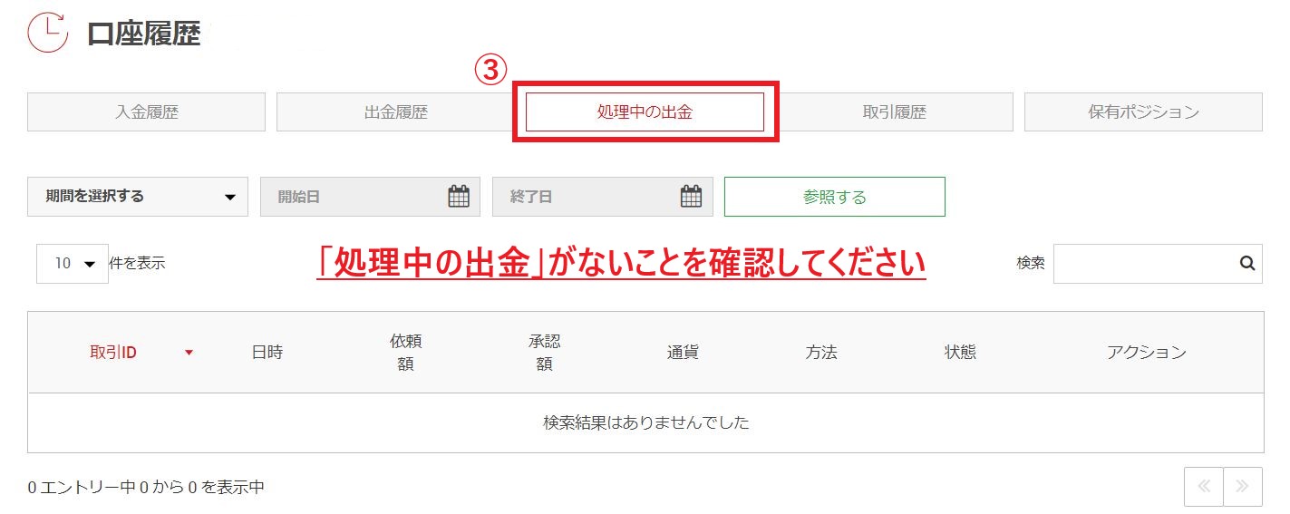Click the clock icon beside 口座履歴
Image resolution: width=1290 pixels, height=514 pixels.
click(47, 32)
